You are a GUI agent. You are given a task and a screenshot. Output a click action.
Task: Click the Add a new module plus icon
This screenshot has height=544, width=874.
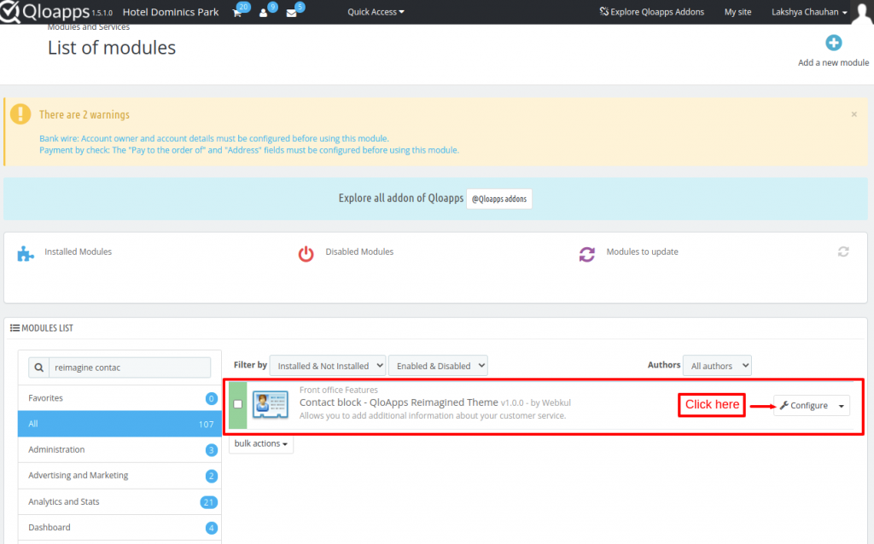click(x=833, y=43)
